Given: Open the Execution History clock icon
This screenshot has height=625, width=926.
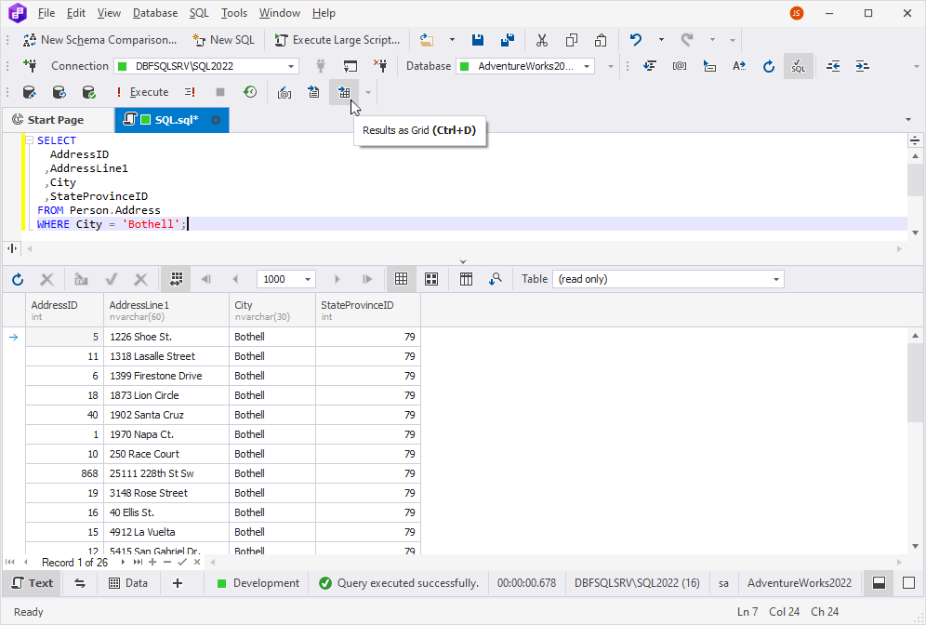Looking at the screenshot, I should pyautogui.click(x=250, y=92).
